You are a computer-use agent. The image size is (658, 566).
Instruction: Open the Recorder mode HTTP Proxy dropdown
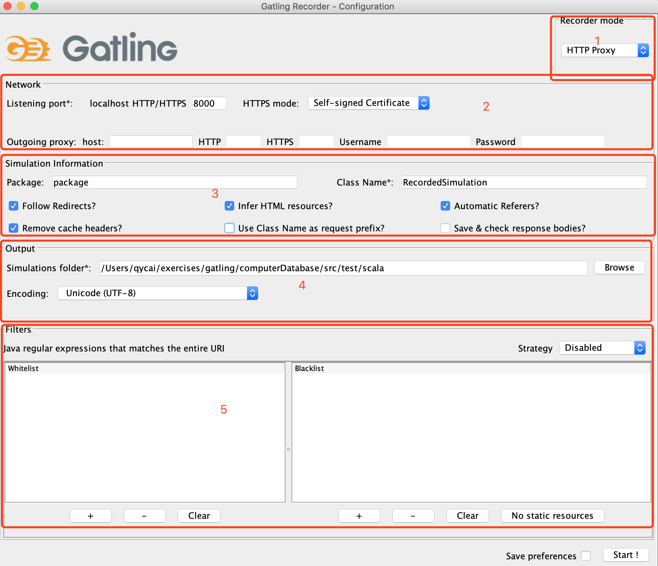pyautogui.click(x=604, y=50)
